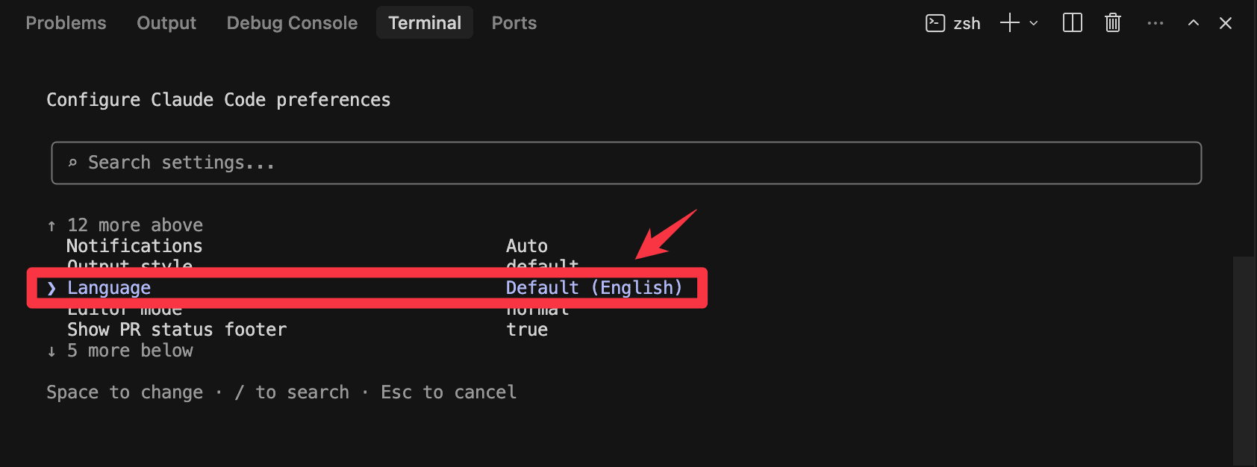Click the Notifications setting row

click(134, 246)
